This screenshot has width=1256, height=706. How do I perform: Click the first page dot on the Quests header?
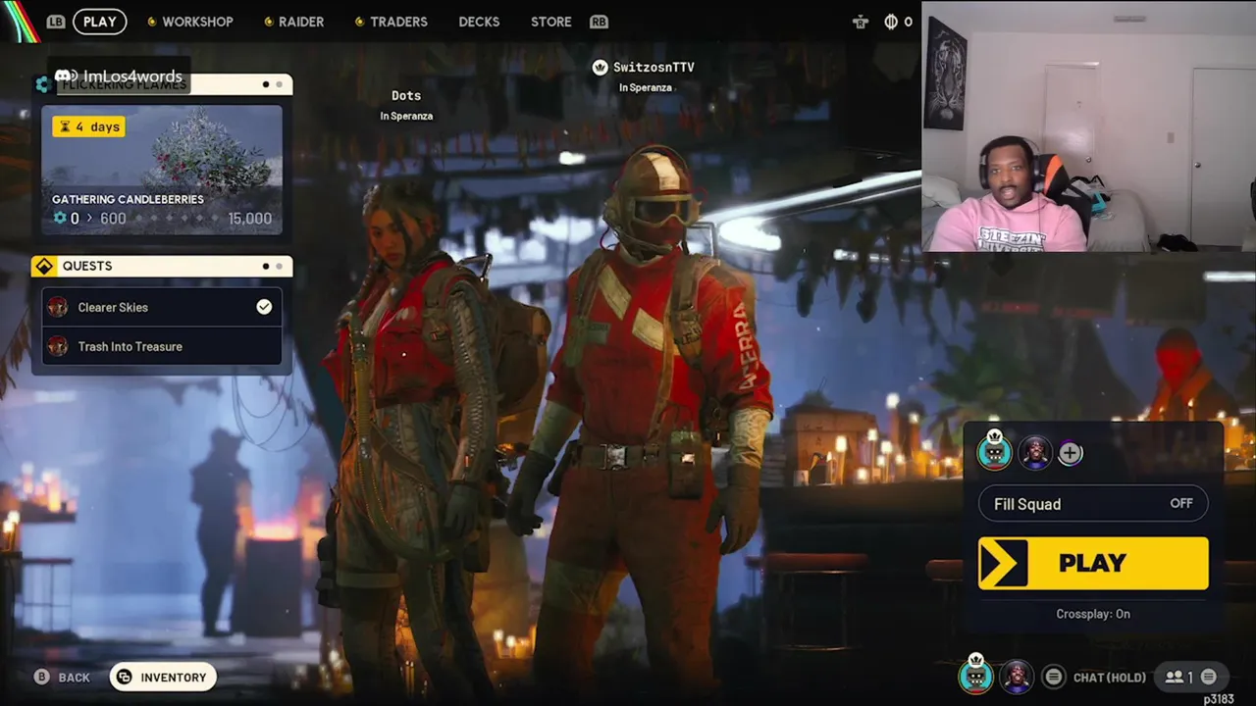266,266
